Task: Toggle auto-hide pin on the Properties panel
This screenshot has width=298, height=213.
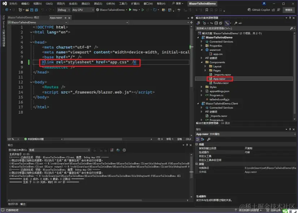Action: point(290,129)
